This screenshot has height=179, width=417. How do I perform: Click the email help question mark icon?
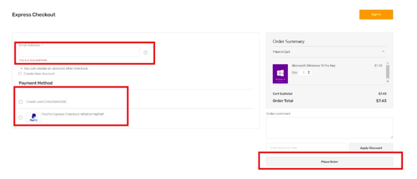point(145,52)
